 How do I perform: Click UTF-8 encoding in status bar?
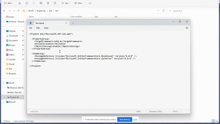click(x=175, y=112)
